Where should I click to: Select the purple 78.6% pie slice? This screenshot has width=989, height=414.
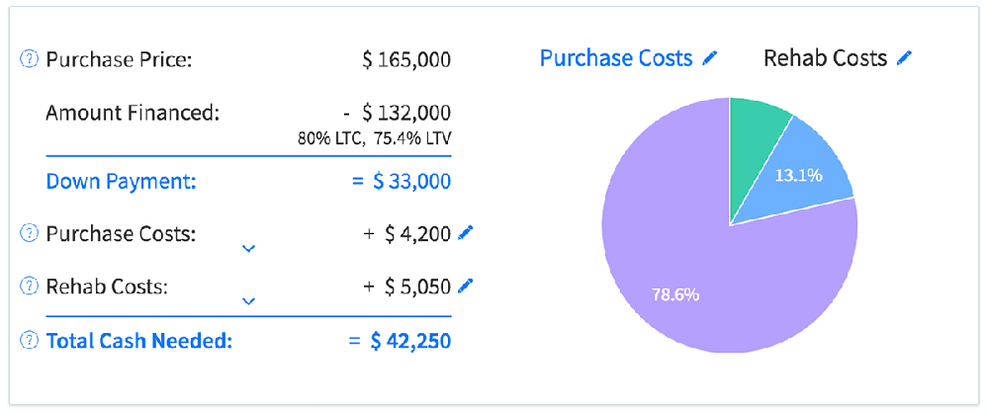pyautogui.click(x=692, y=287)
